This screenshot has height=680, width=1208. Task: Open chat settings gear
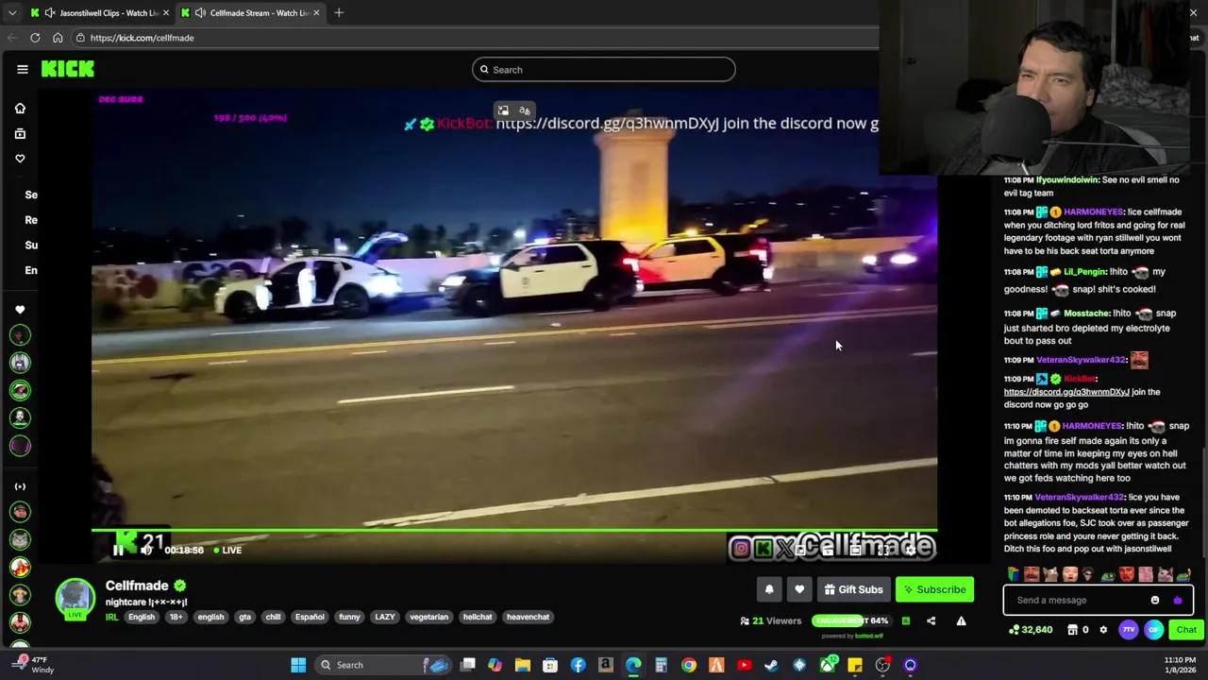click(1103, 630)
